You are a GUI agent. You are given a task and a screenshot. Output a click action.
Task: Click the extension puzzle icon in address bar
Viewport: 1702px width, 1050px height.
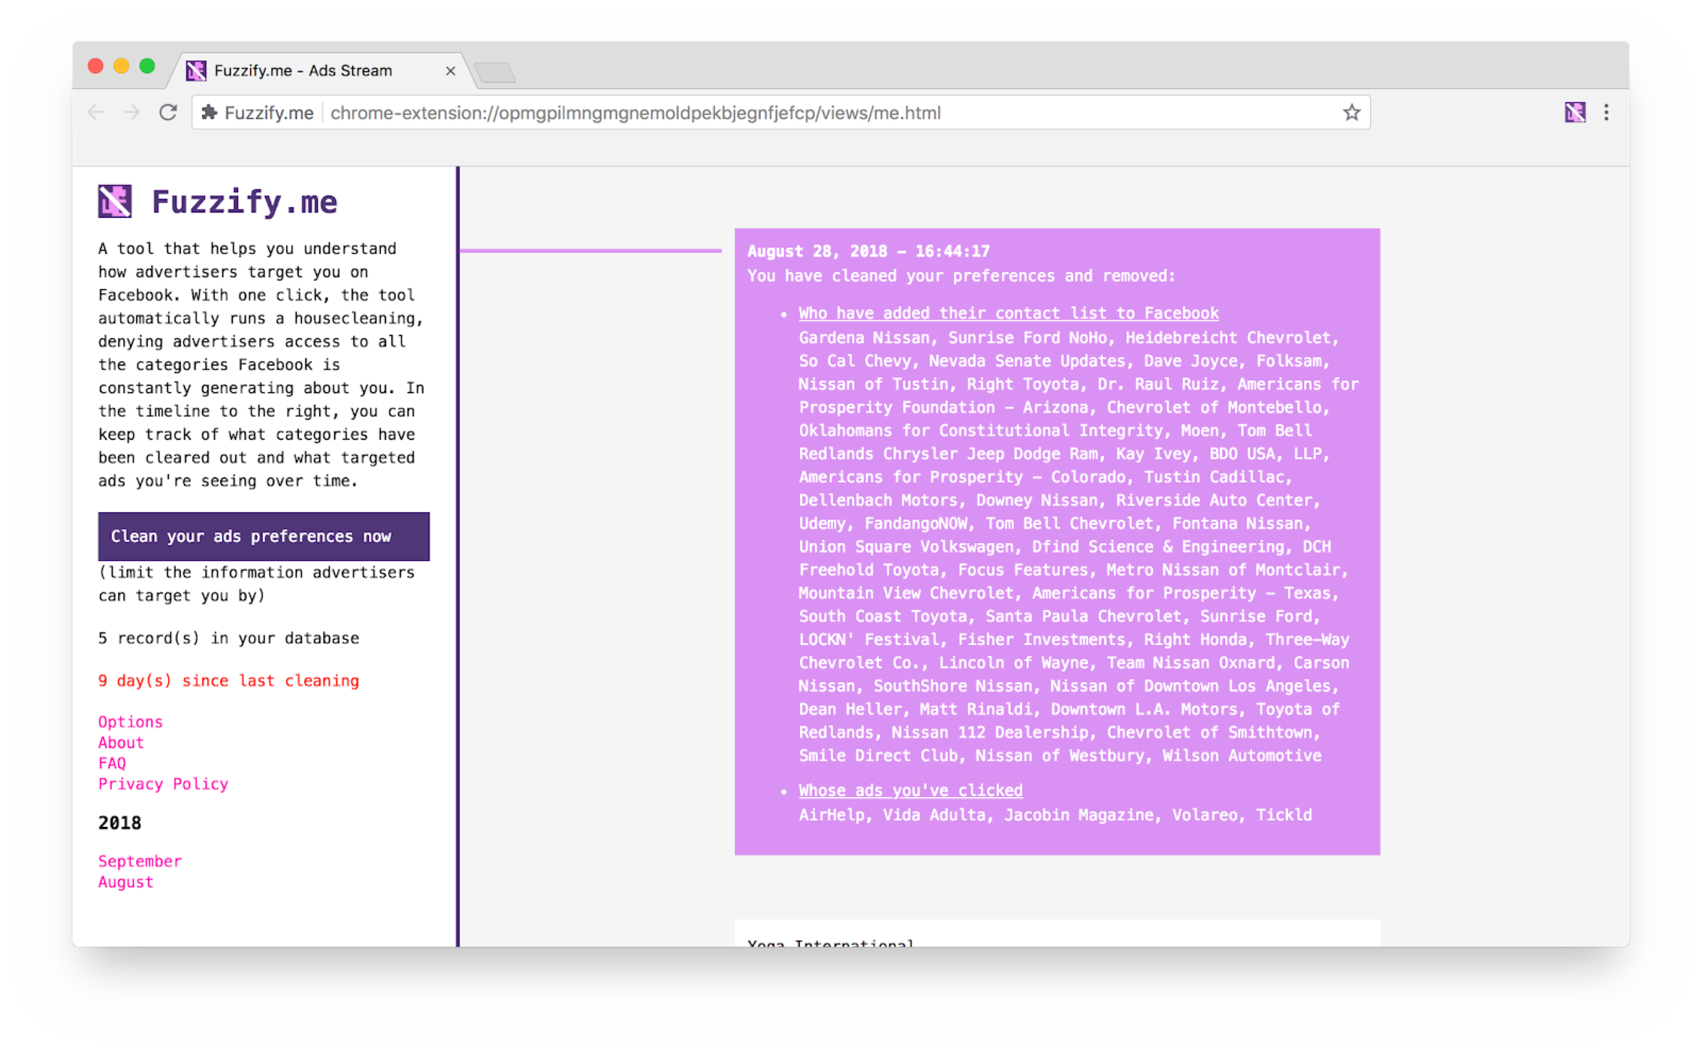(x=209, y=113)
